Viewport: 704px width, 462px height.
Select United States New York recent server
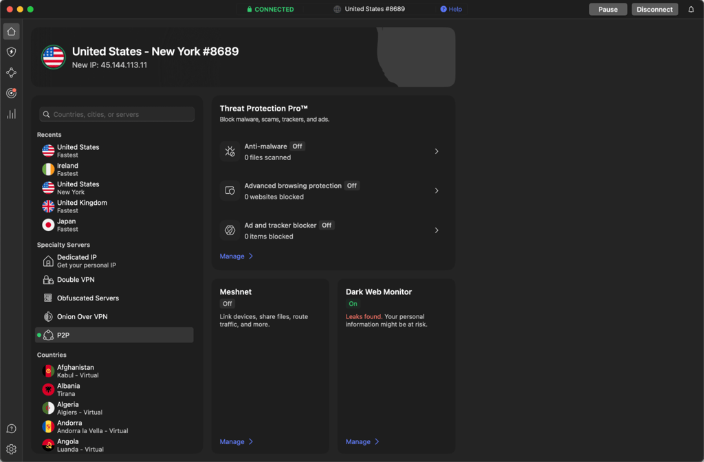(x=115, y=188)
